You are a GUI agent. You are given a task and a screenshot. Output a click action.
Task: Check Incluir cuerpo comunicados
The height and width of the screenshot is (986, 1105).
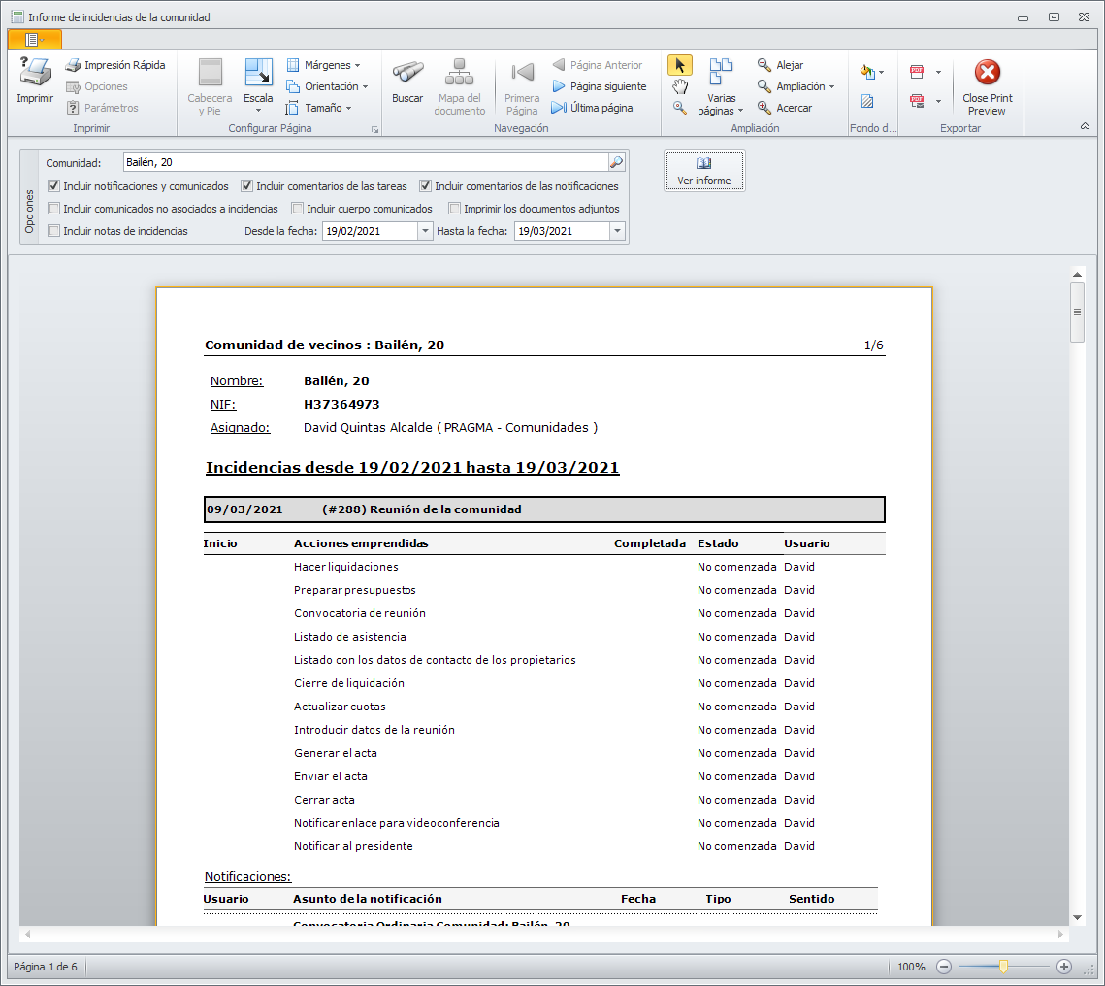[298, 209]
